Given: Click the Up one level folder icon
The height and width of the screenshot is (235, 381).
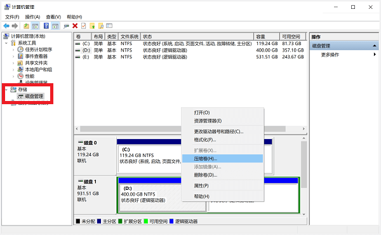Looking at the screenshot, I should pyautogui.click(x=26, y=26).
